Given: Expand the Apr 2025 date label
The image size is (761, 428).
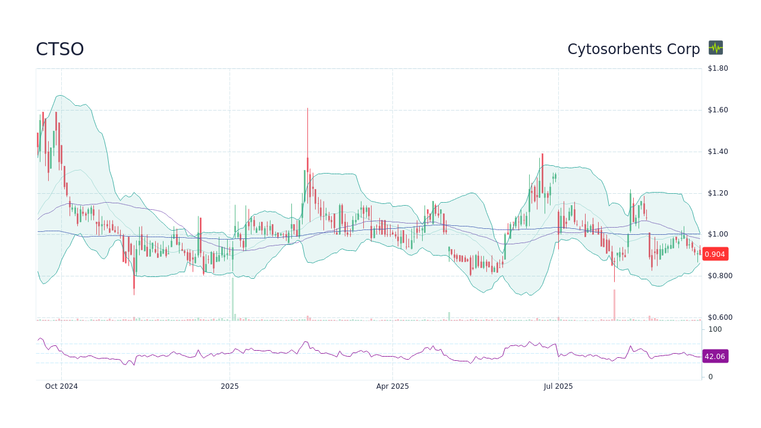Looking at the screenshot, I should (x=392, y=386).
